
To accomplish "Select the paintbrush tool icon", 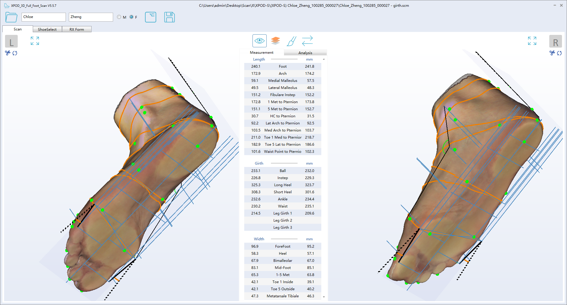I will coord(291,41).
